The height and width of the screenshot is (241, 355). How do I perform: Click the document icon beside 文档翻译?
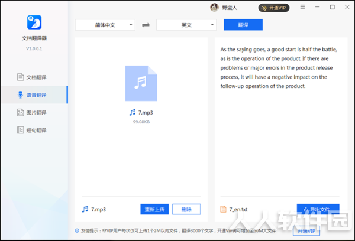pos(20,77)
